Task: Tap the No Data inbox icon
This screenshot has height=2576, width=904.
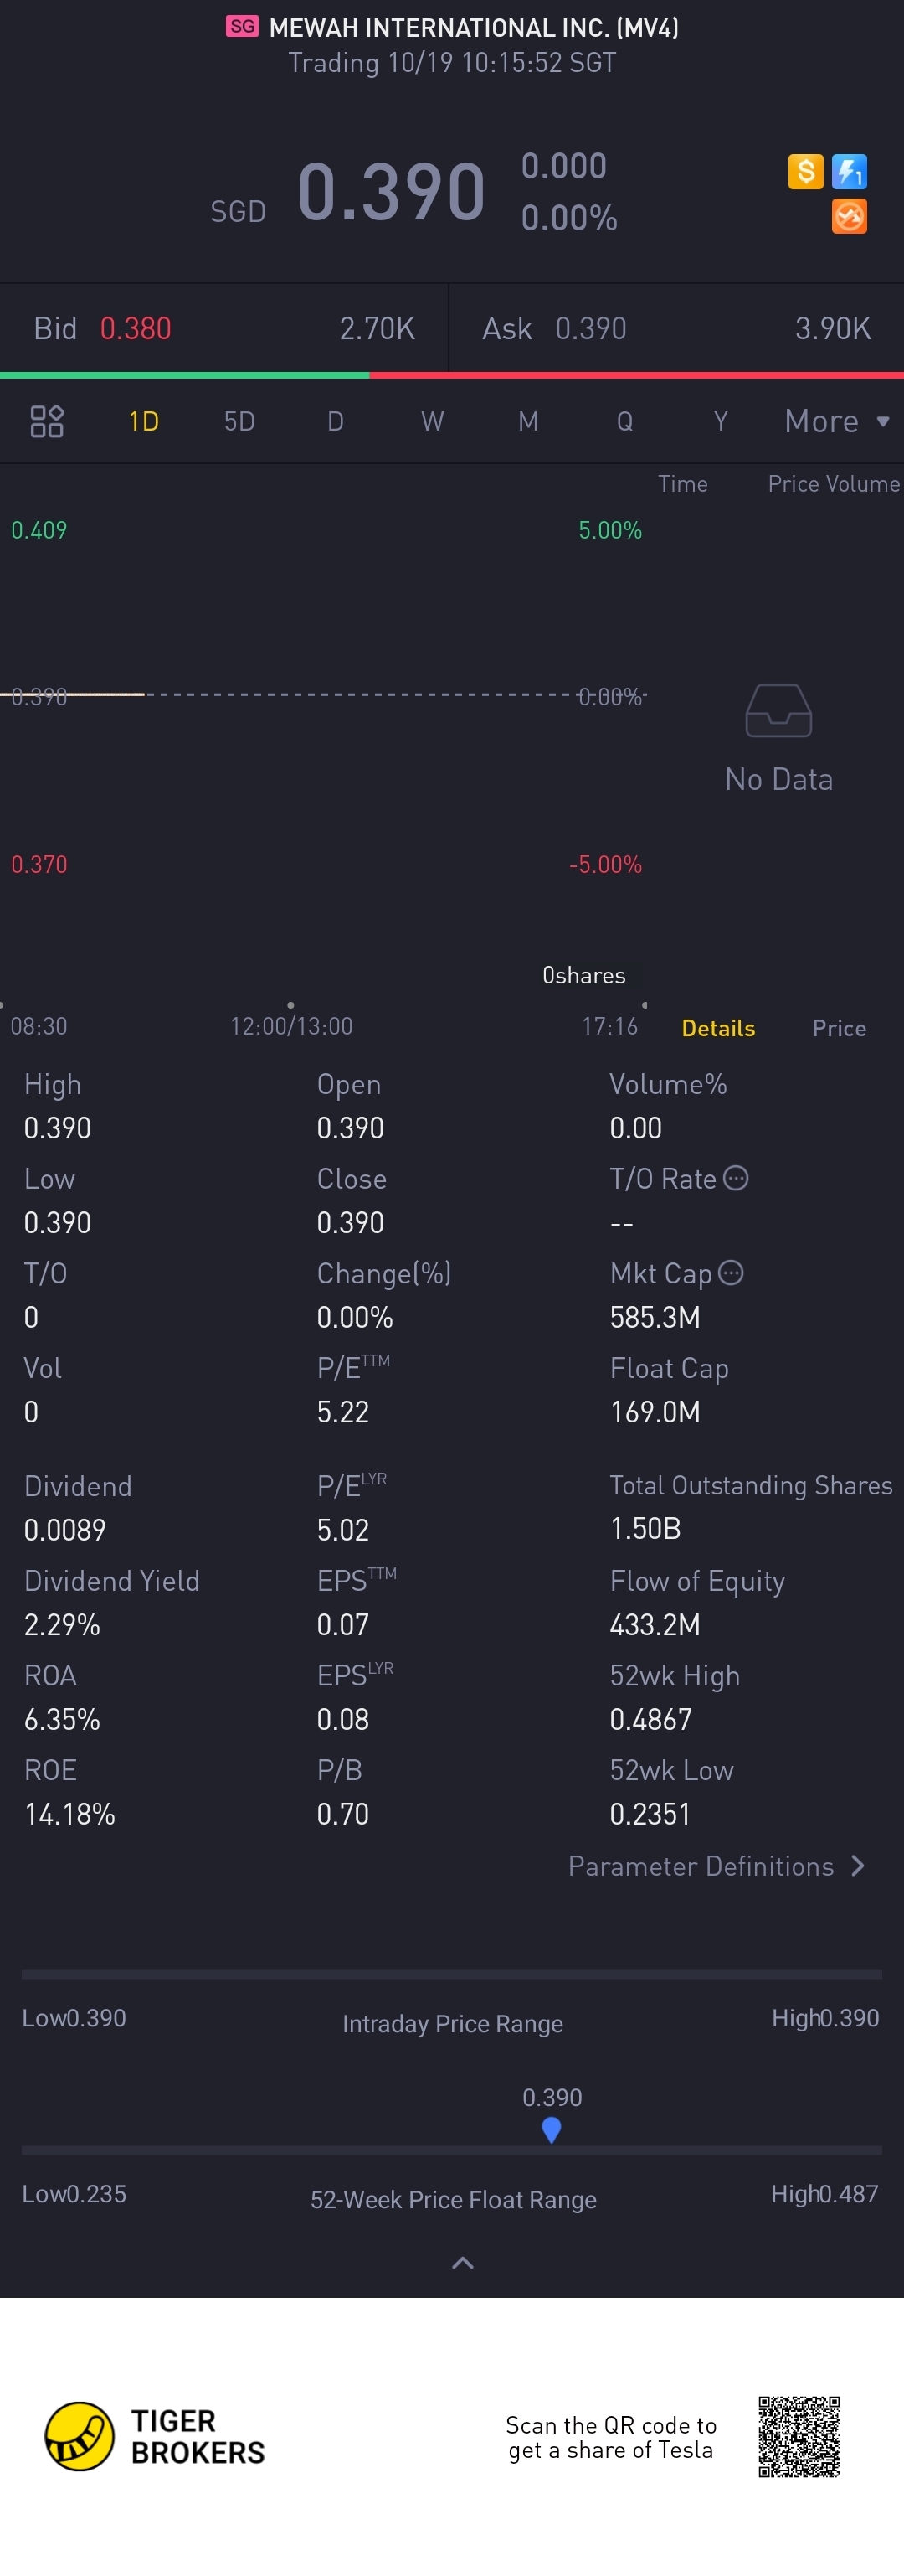Action: pyautogui.click(x=778, y=710)
